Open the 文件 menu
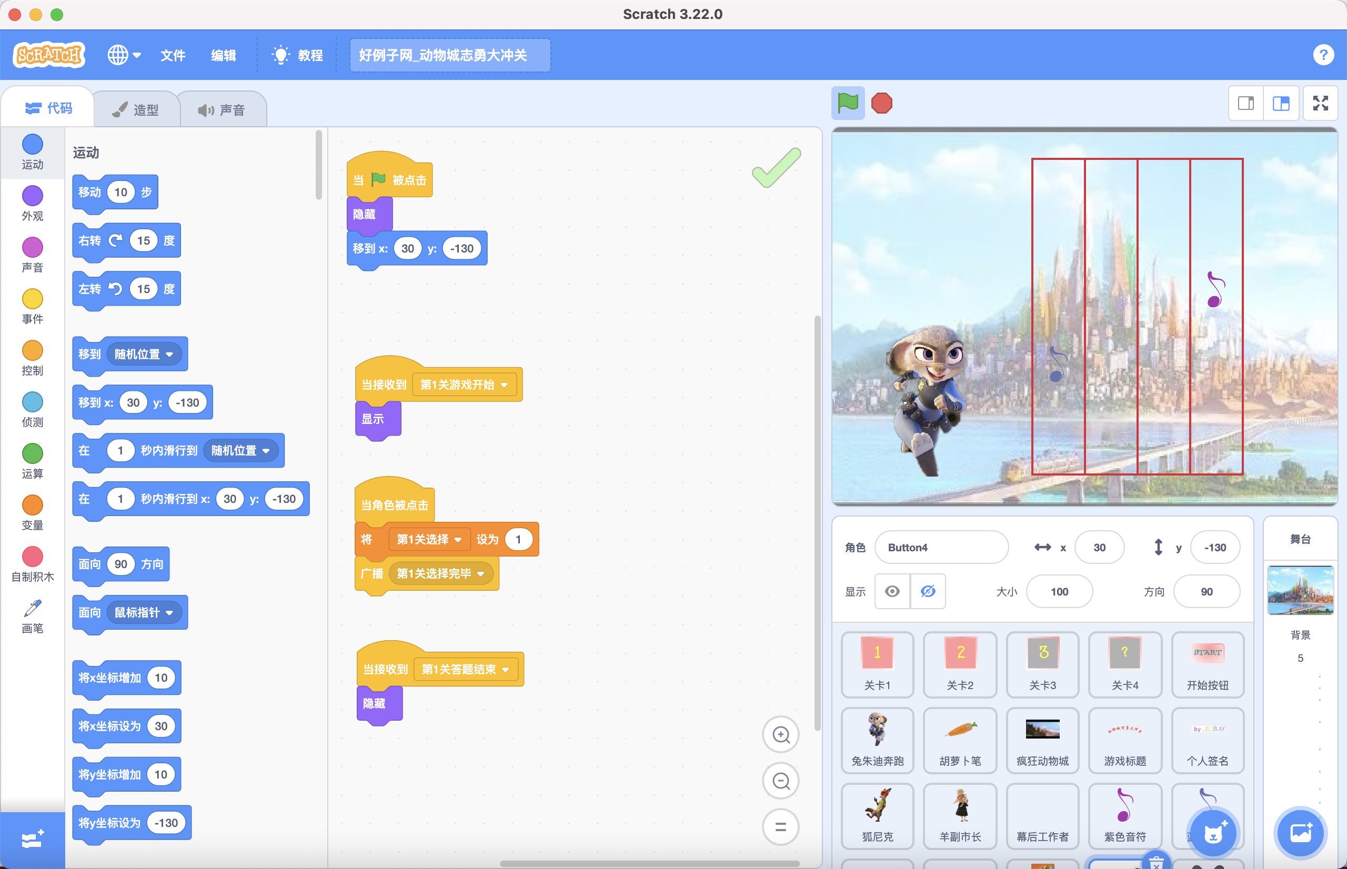Screen dimensions: 1347x869 173,55
